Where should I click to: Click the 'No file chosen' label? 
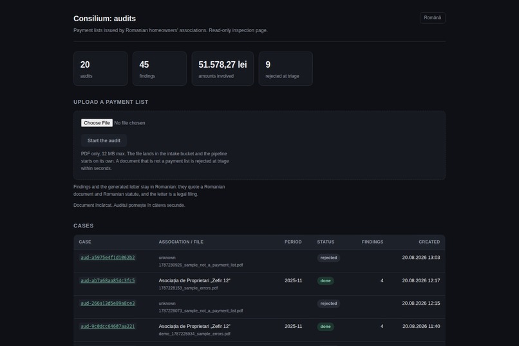[130, 123]
